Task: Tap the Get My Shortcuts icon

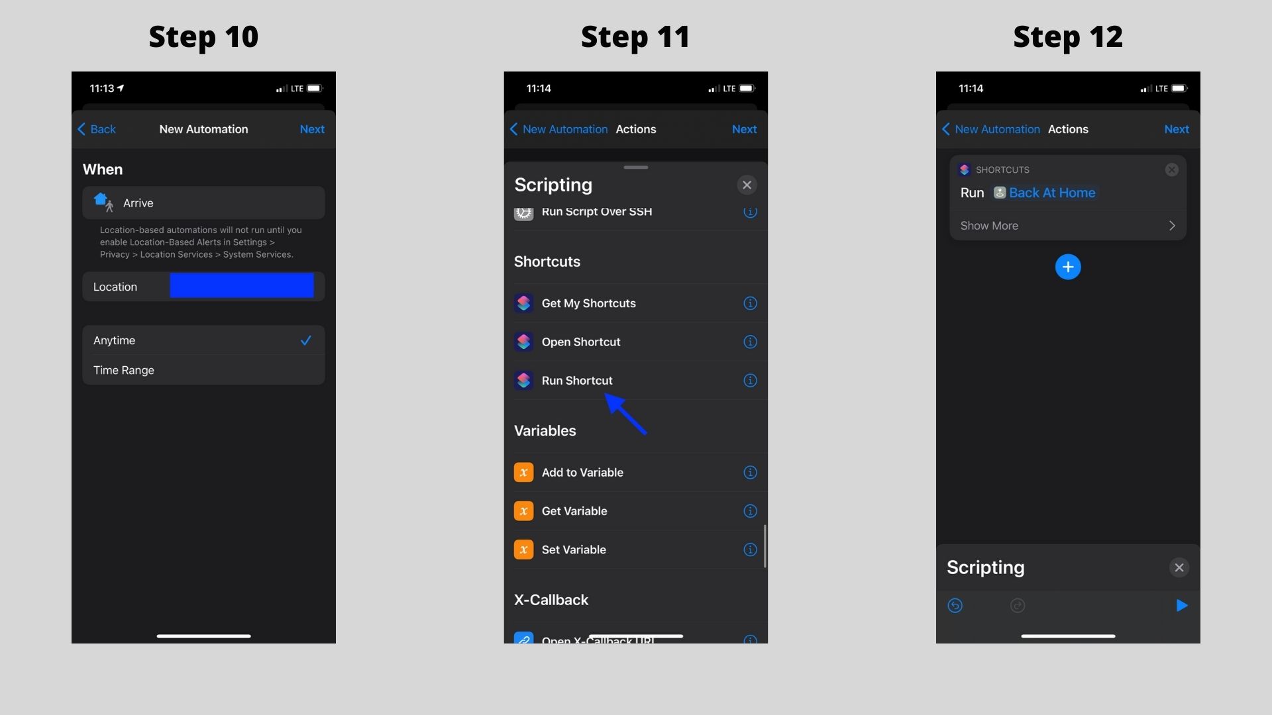Action: (523, 304)
